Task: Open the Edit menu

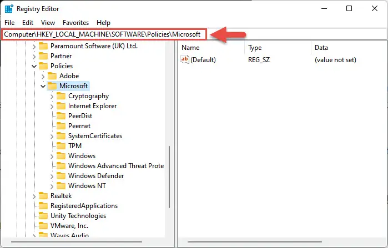Action: 27,23
